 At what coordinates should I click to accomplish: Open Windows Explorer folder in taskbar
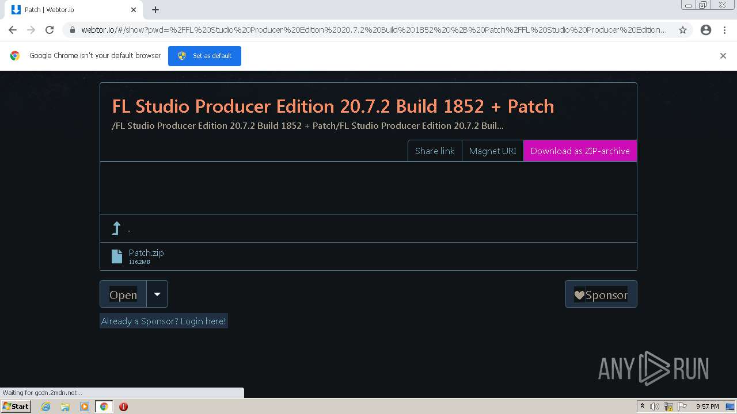point(65,407)
